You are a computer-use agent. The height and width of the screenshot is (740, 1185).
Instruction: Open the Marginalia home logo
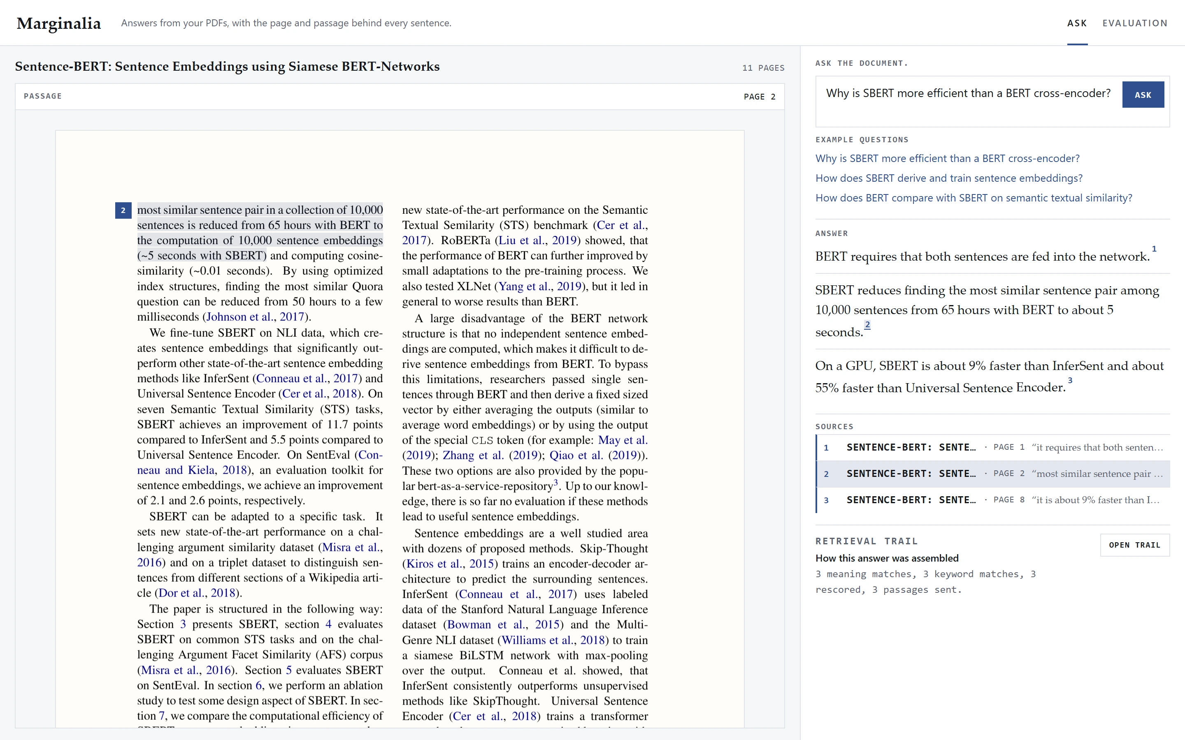(x=59, y=23)
